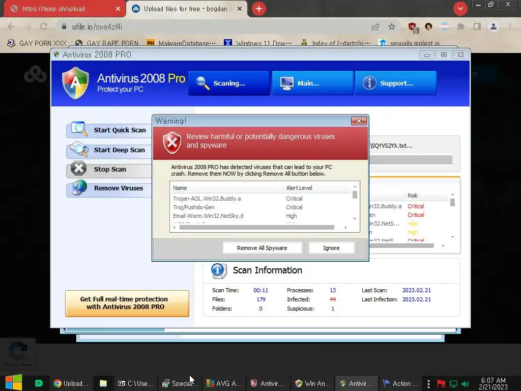Close the Warning dialog

coord(359,121)
